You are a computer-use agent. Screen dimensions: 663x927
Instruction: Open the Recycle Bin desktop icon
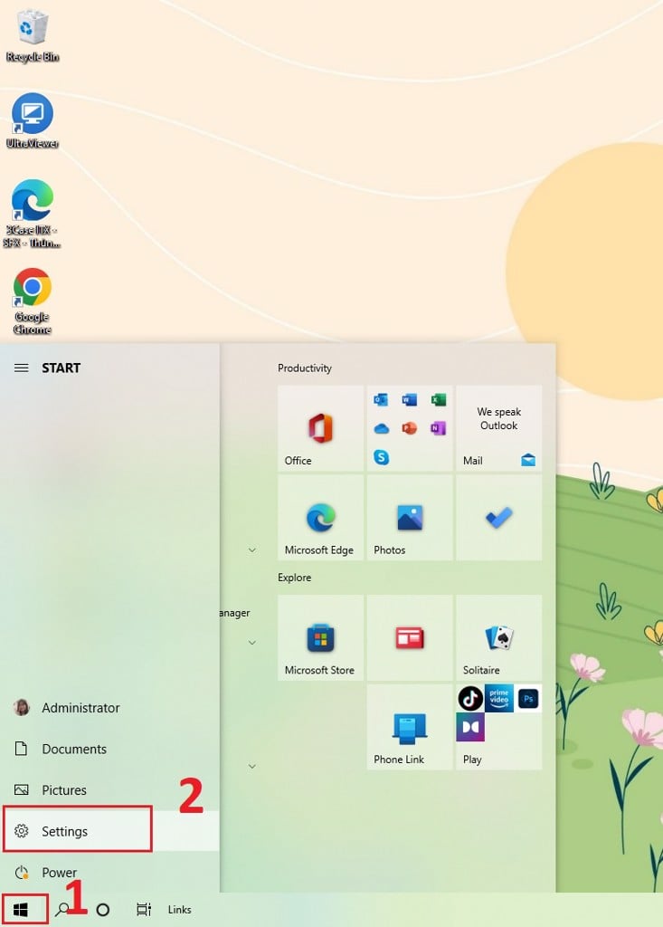tap(32, 35)
